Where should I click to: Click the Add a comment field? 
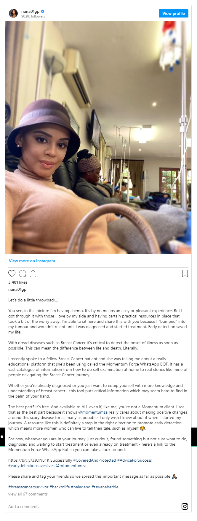[92, 506]
